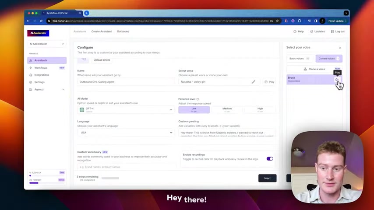This screenshot has height=210, width=374.
Task: Open Assistants in the sidebar
Action: pos(47,60)
